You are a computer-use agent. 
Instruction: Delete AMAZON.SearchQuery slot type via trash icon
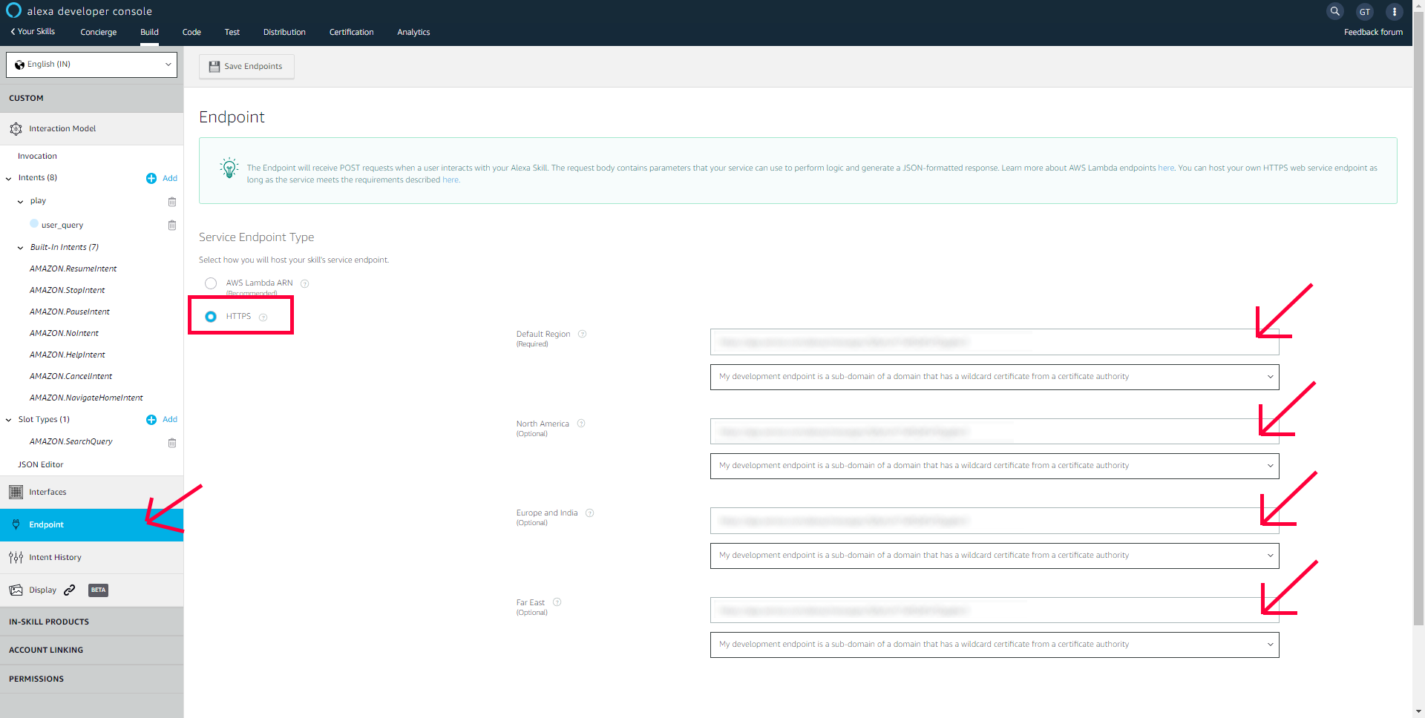[x=172, y=443]
